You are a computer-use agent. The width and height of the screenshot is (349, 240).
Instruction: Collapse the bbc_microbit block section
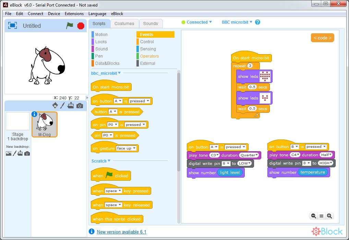(x=119, y=73)
